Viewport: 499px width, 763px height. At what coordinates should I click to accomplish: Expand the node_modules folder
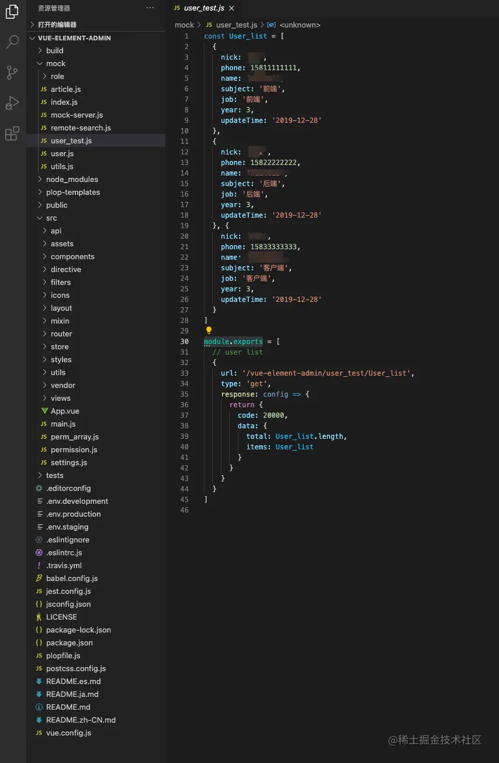click(72, 180)
